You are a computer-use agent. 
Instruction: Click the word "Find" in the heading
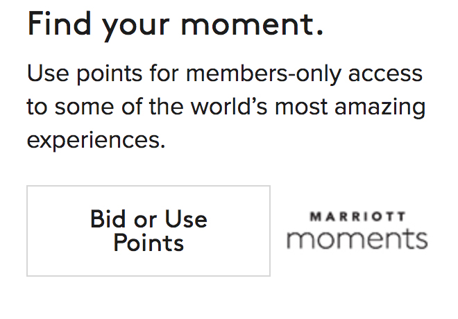(x=57, y=26)
